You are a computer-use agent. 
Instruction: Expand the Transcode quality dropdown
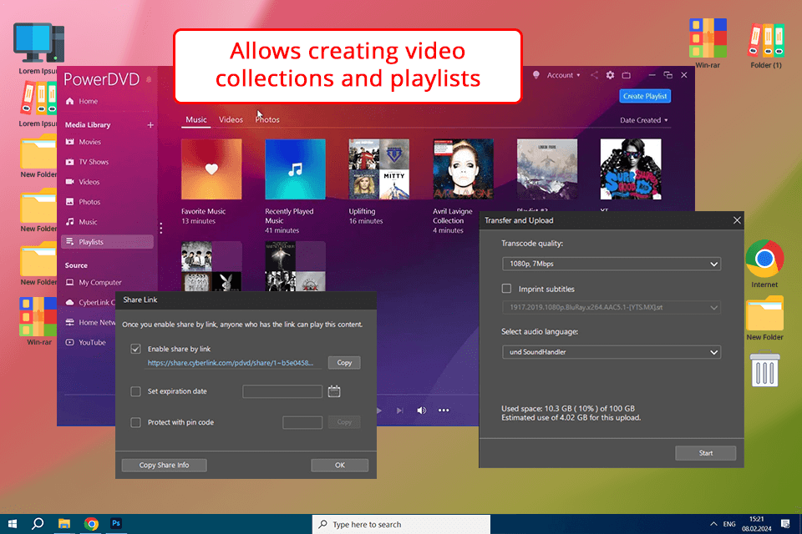[611, 264]
